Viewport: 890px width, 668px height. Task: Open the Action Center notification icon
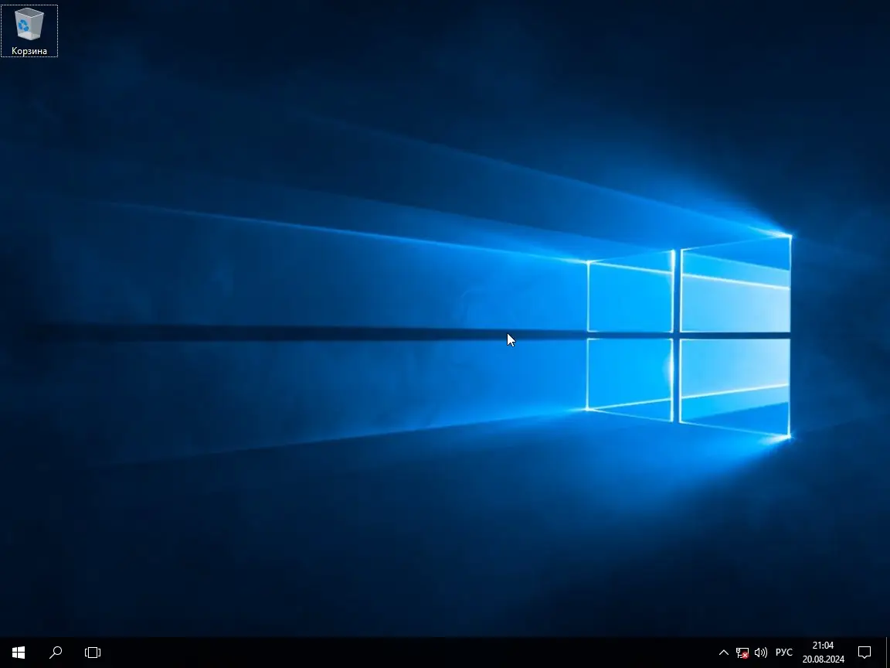pos(865,653)
